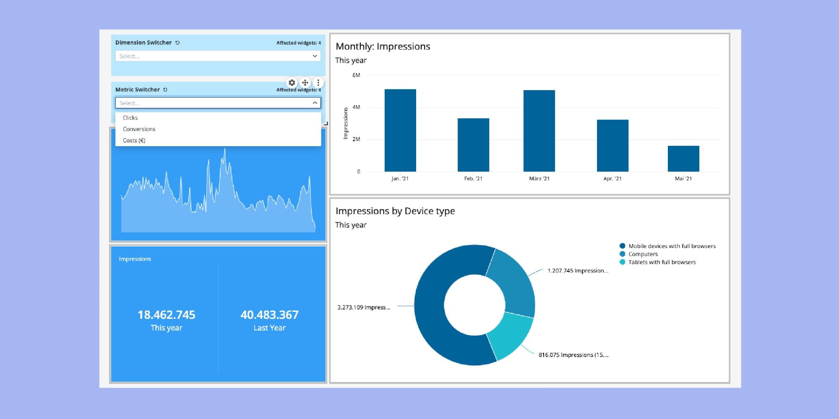
Task: Click the 18.462.745 This year value
Action: point(167,315)
